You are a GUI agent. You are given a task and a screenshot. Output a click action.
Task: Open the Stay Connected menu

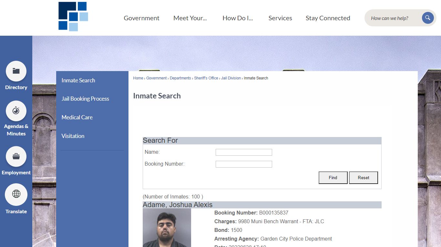point(328,18)
